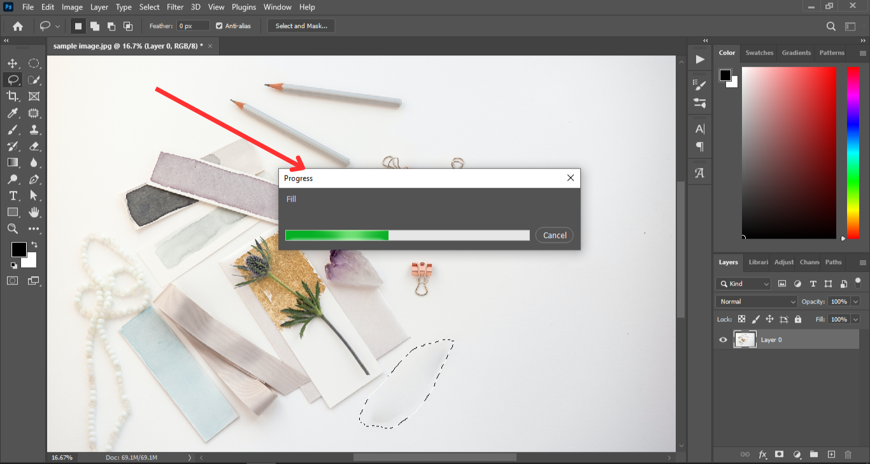Select the Crop tool
870x464 pixels.
pyautogui.click(x=12, y=96)
